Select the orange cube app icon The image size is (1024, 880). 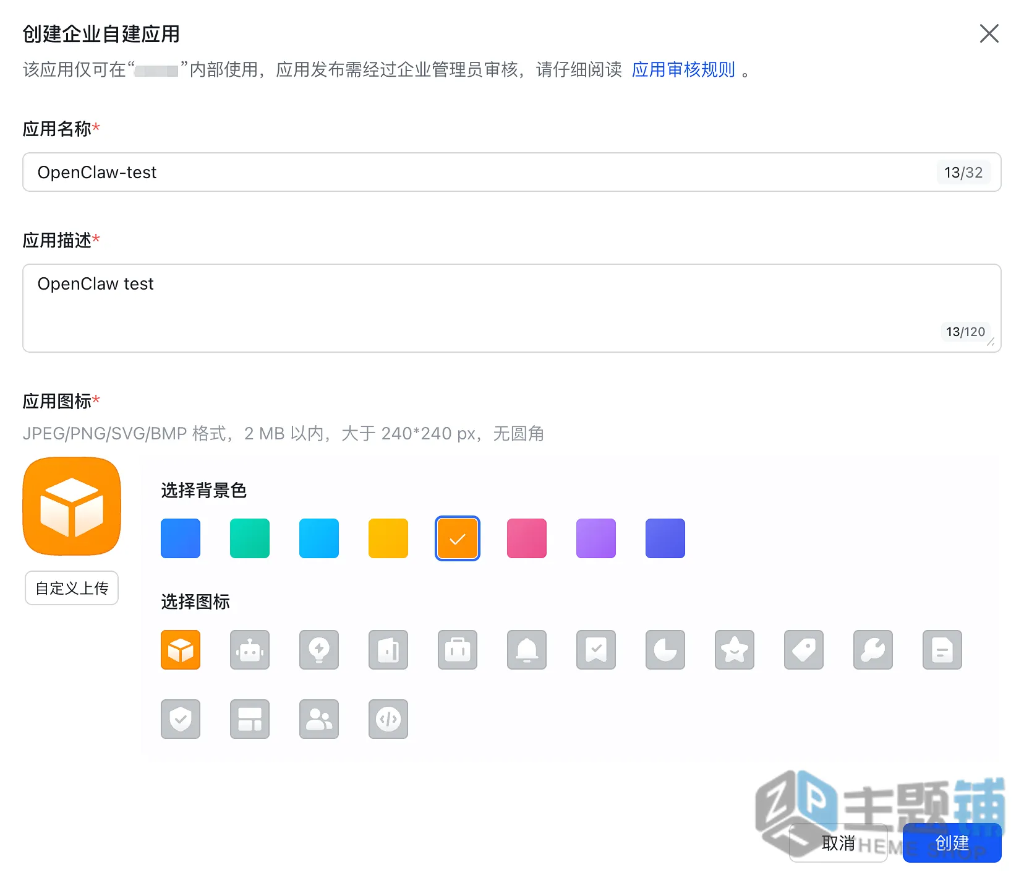coord(181,650)
